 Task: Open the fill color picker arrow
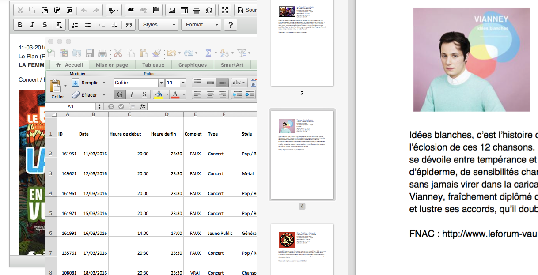[x=166, y=94]
